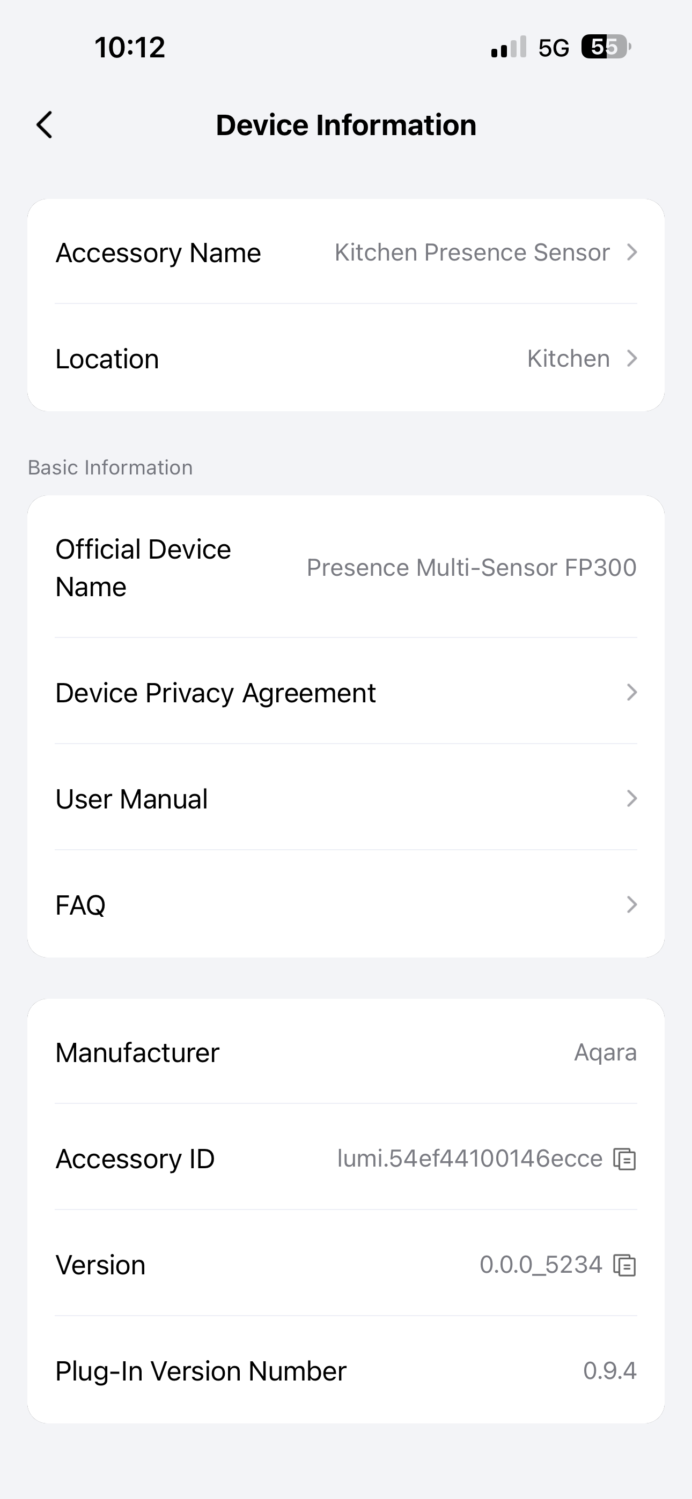Screen dimensions: 692x1499
Task: Tap the back arrow icon
Action: (x=45, y=125)
